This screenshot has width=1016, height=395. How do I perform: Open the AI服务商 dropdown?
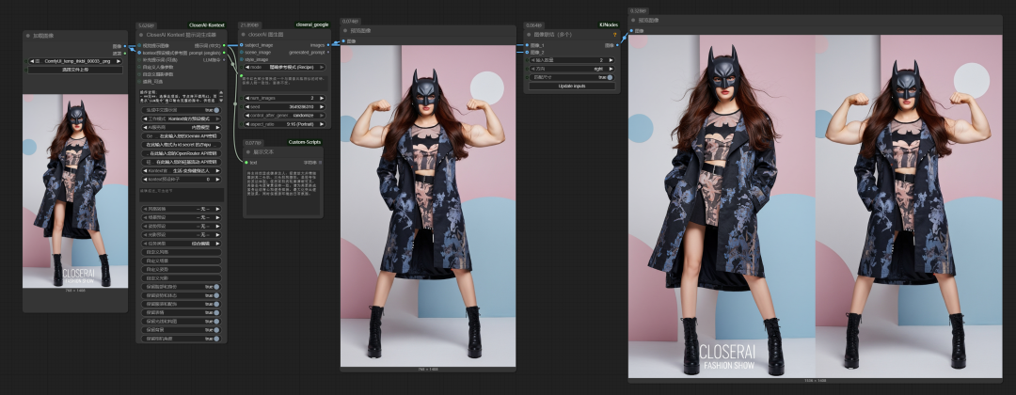[x=182, y=128]
